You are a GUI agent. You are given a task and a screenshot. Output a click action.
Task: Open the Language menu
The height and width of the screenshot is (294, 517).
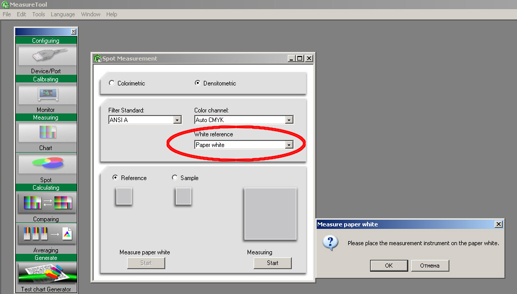point(63,14)
